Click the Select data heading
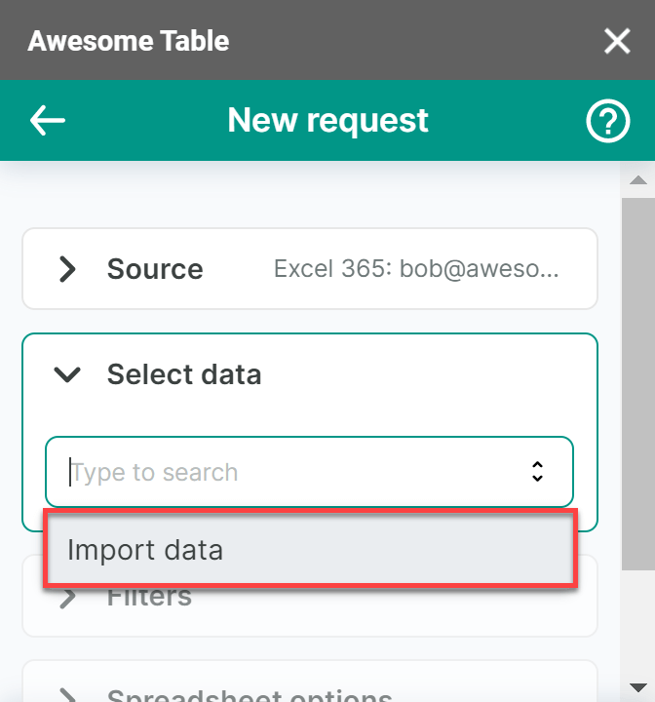655x702 pixels. coord(183,374)
